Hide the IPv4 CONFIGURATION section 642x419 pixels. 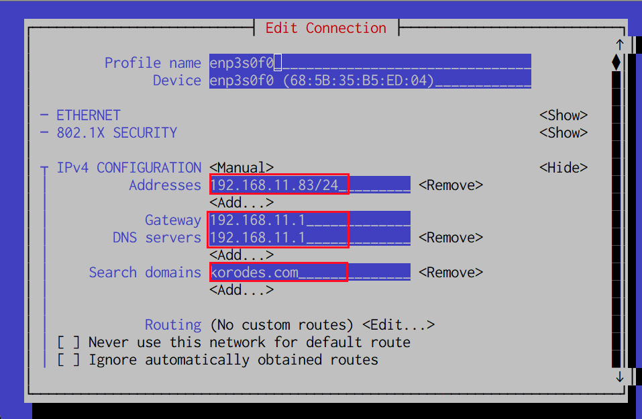click(564, 168)
